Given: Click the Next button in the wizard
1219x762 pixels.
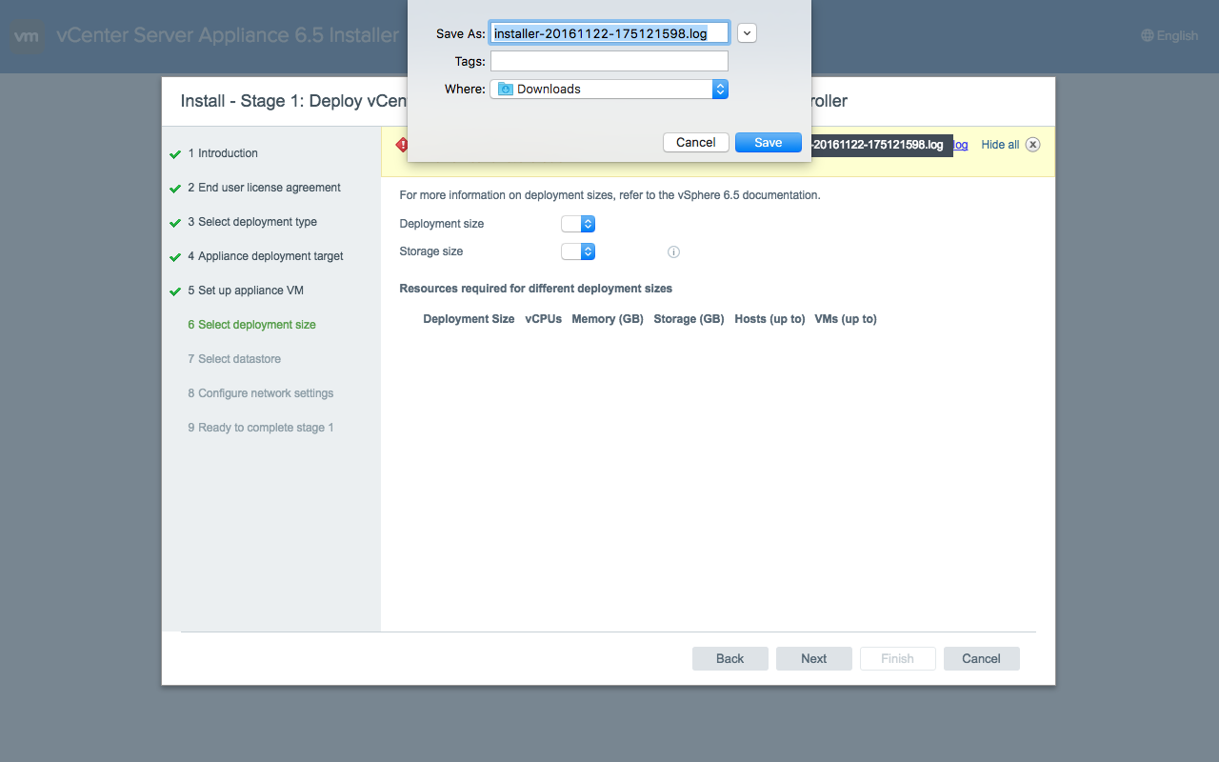Looking at the screenshot, I should (x=813, y=658).
